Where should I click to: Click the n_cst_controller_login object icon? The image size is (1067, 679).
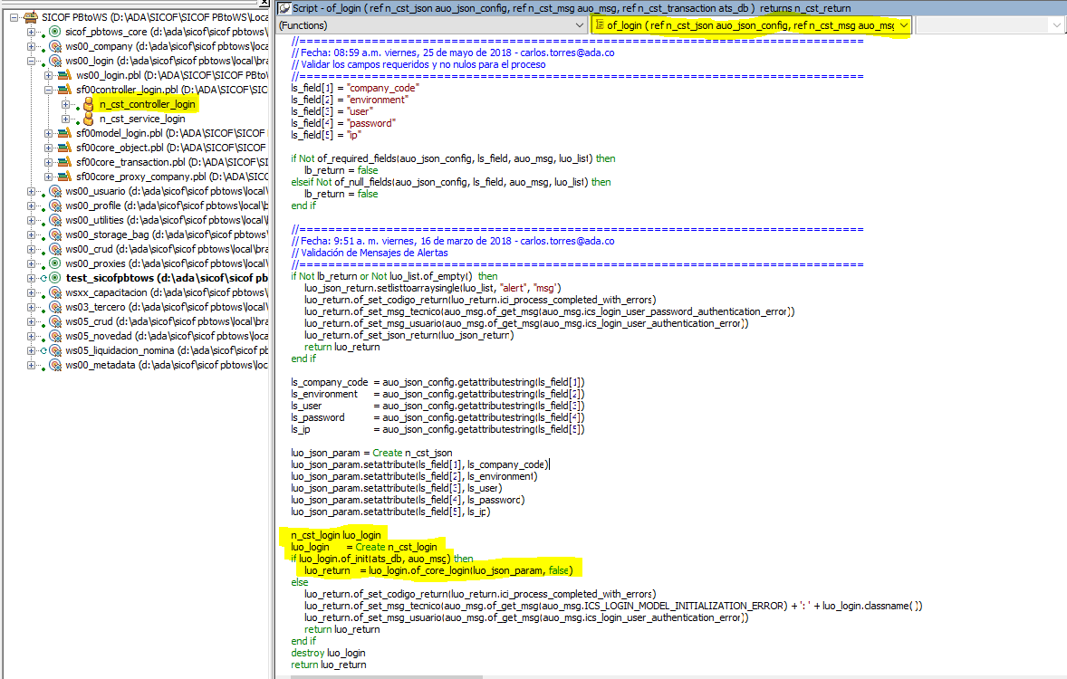click(x=88, y=104)
